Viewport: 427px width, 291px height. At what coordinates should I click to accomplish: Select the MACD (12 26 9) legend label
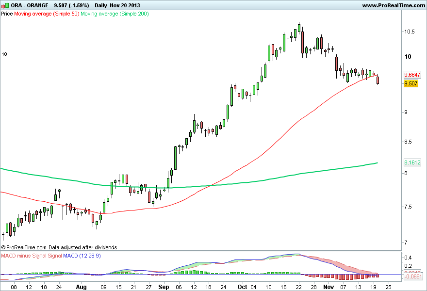[x=82, y=256]
